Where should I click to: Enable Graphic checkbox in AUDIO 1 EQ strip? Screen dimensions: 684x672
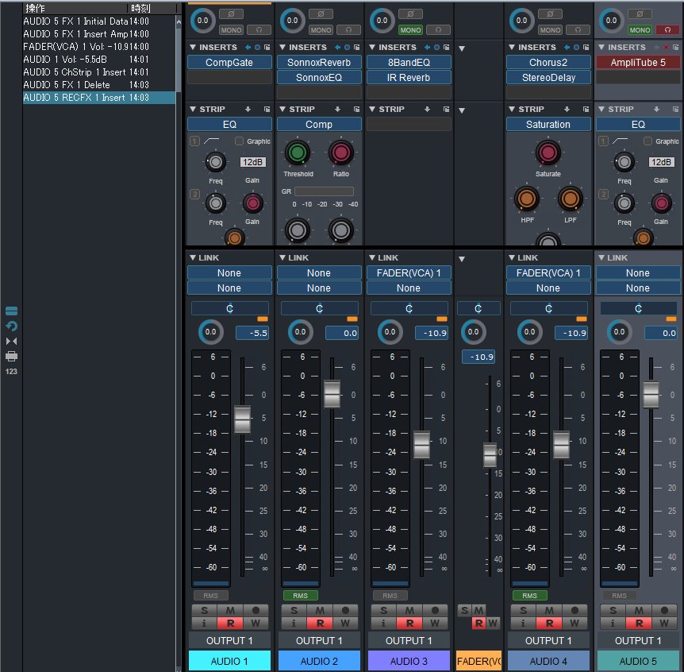pyautogui.click(x=239, y=141)
